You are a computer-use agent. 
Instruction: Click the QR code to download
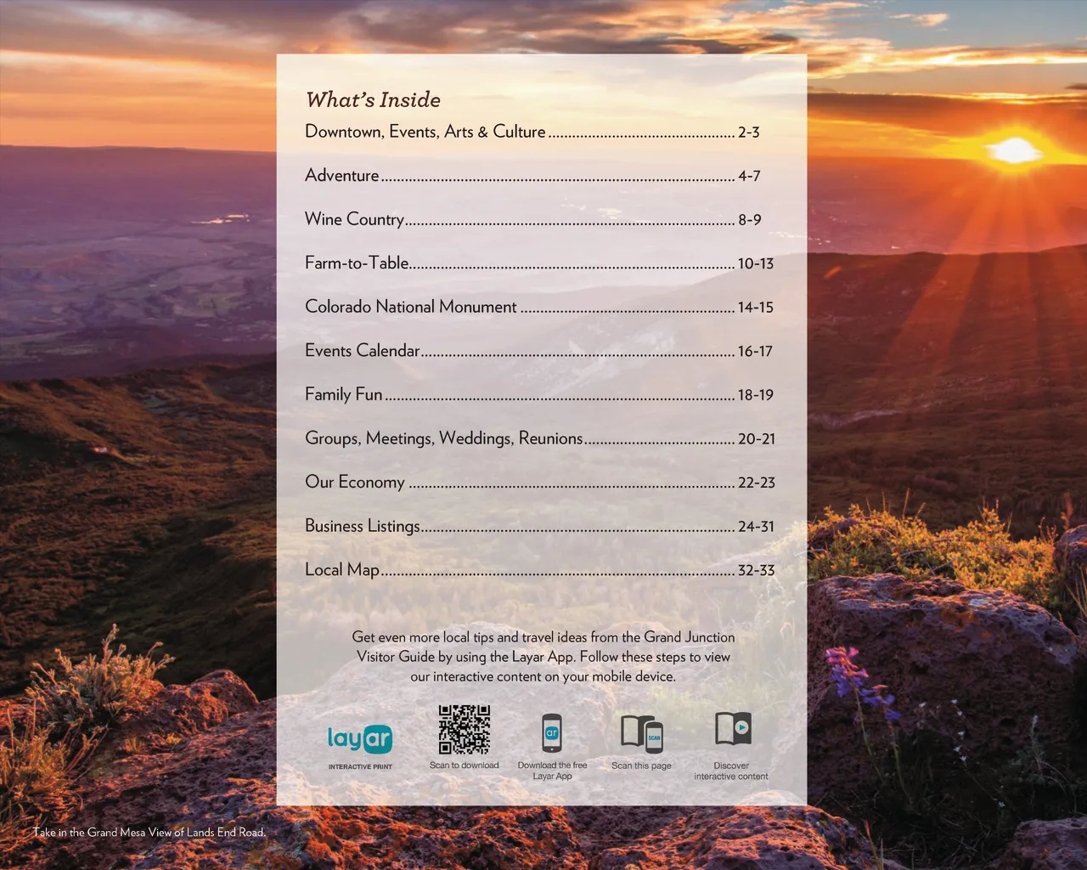pyautogui.click(x=464, y=730)
